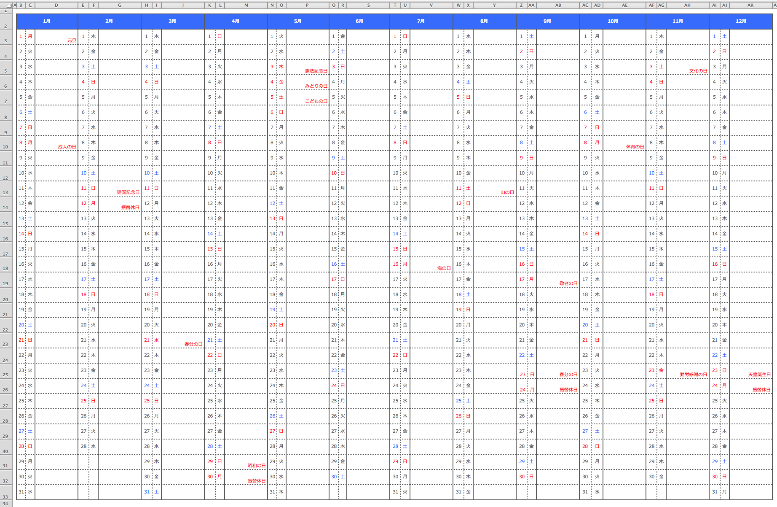Select column AH header
The width and height of the screenshot is (777, 507).
688,5
